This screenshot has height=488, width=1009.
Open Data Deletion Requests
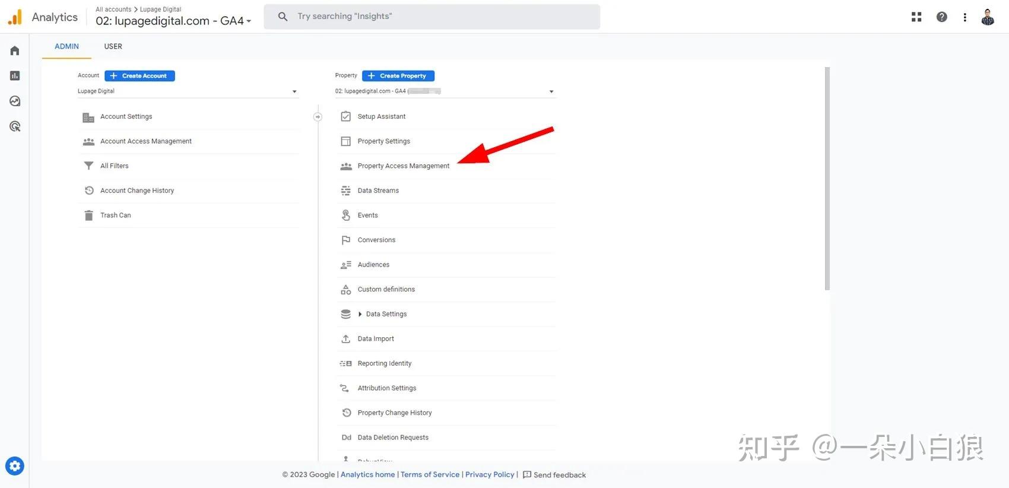click(x=393, y=438)
